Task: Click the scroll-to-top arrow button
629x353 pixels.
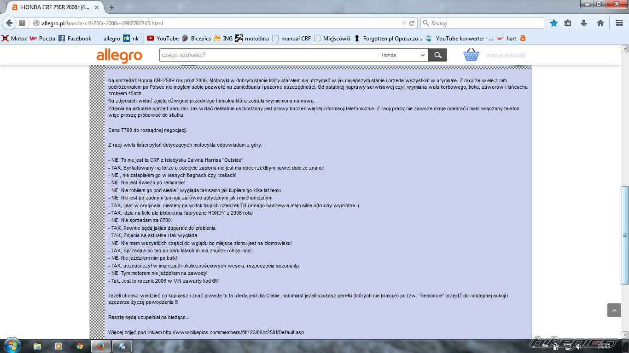Action: point(614,310)
